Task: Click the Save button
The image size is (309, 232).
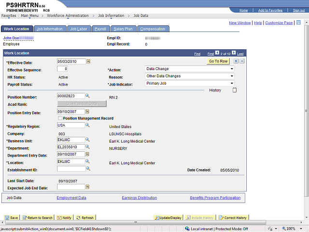Action: pyautogui.click(x=12, y=217)
